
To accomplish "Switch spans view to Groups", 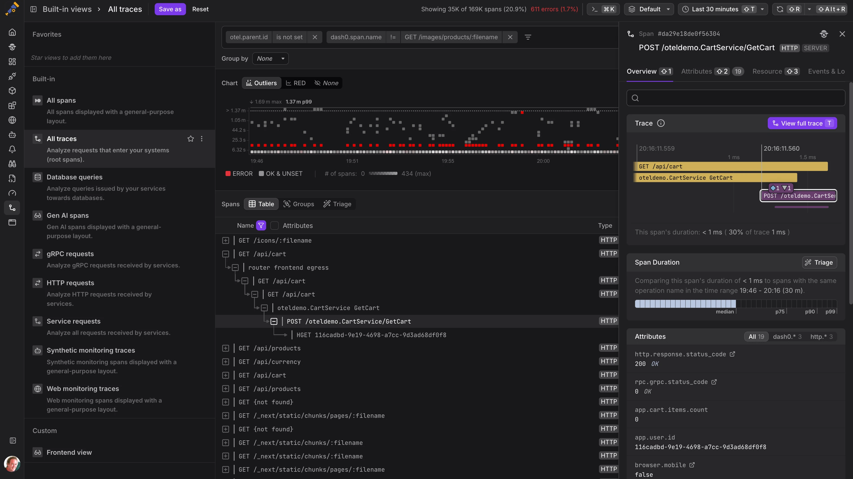I will click(299, 204).
